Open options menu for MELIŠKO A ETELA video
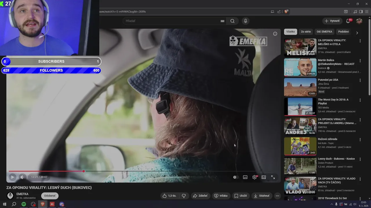371x208 pixels. pyautogui.click(x=360, y=41)
